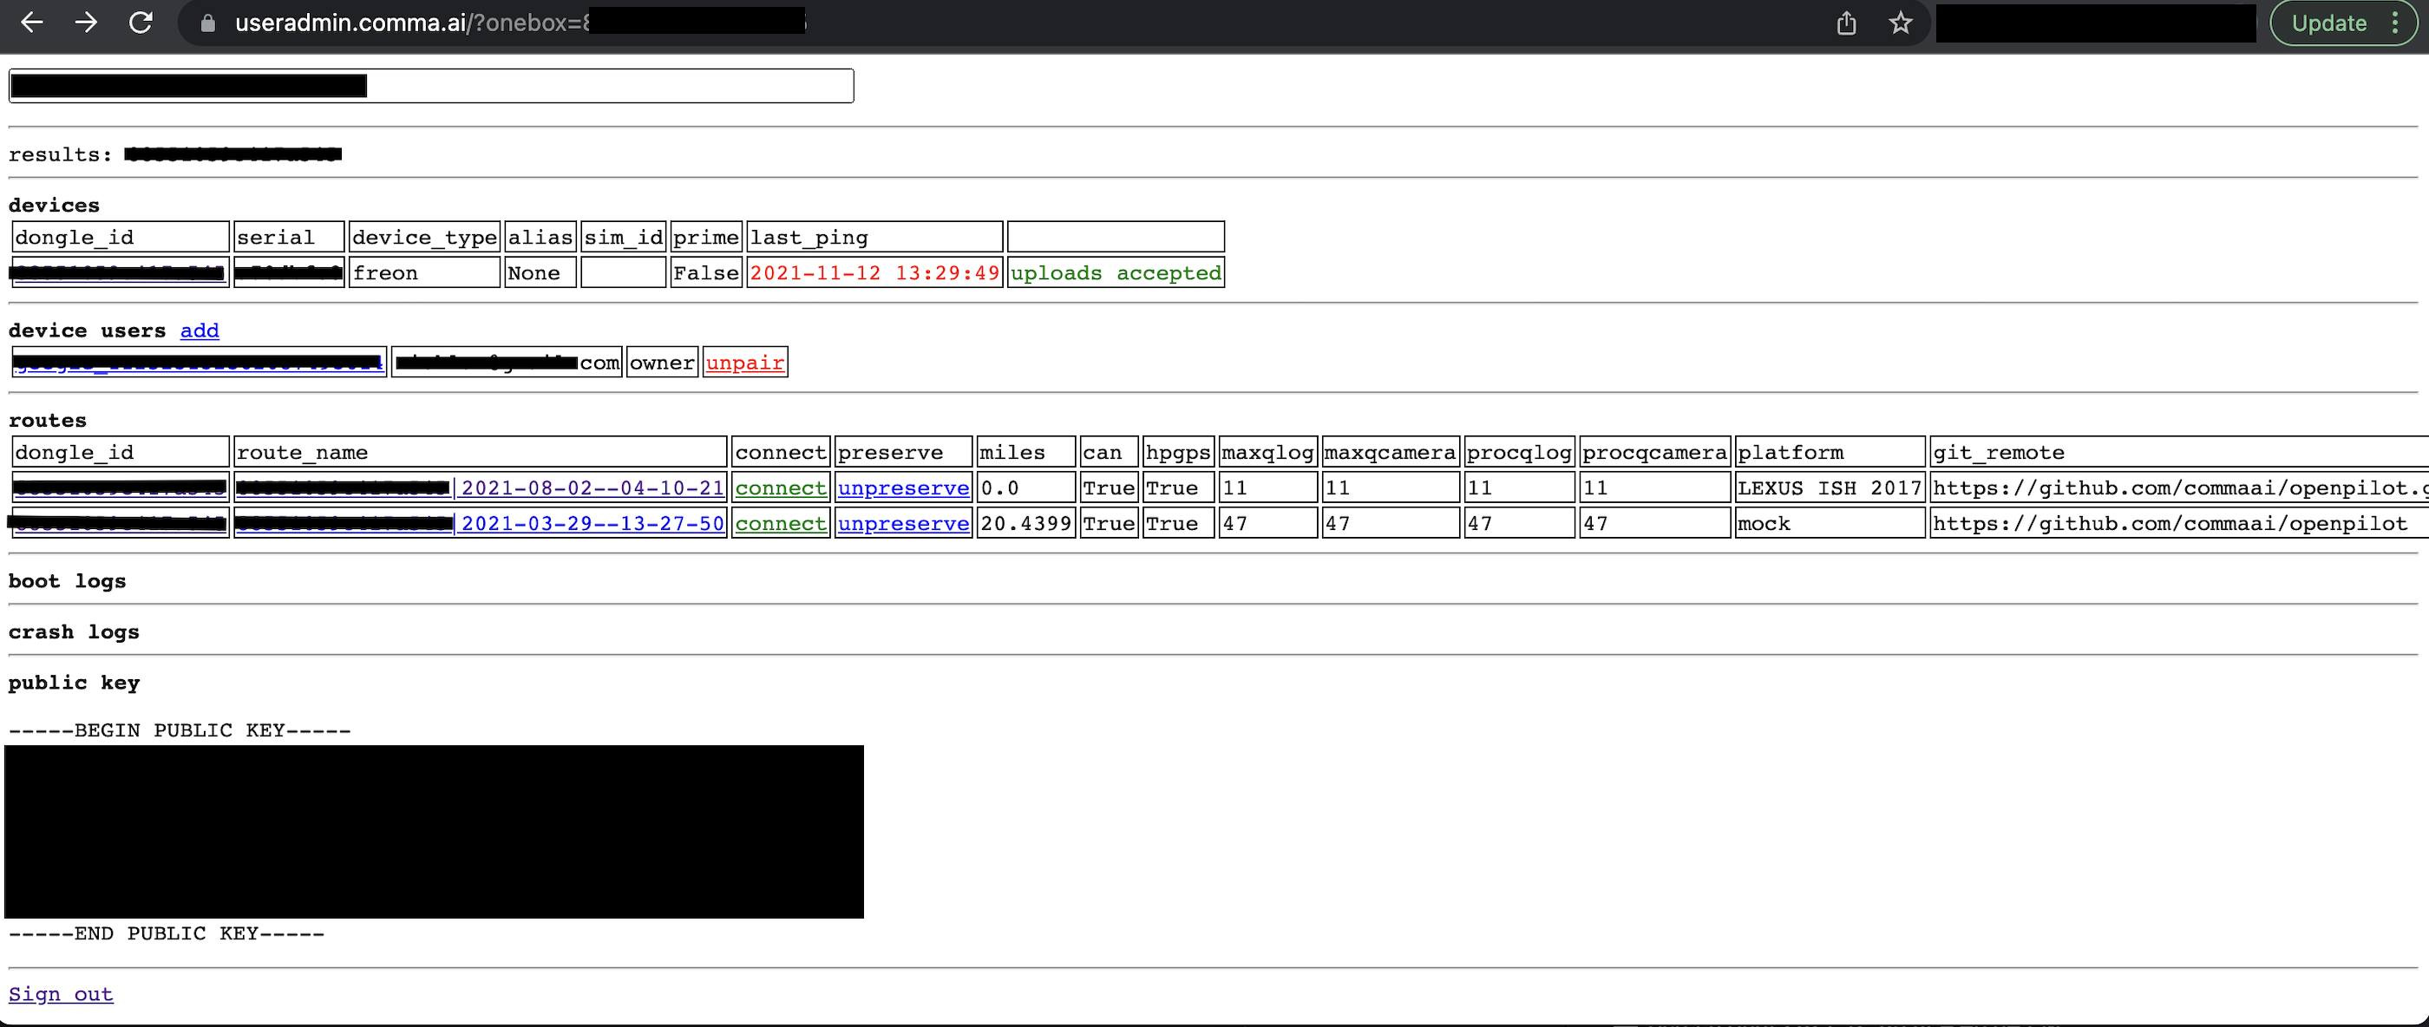Open the 2021-08-02--04-10-21 route link

click(x=593, y=487)
